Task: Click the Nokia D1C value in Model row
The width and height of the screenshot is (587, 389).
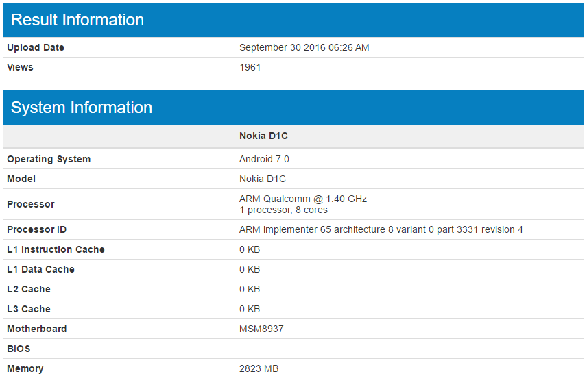Action: click(x=263, y=179)
